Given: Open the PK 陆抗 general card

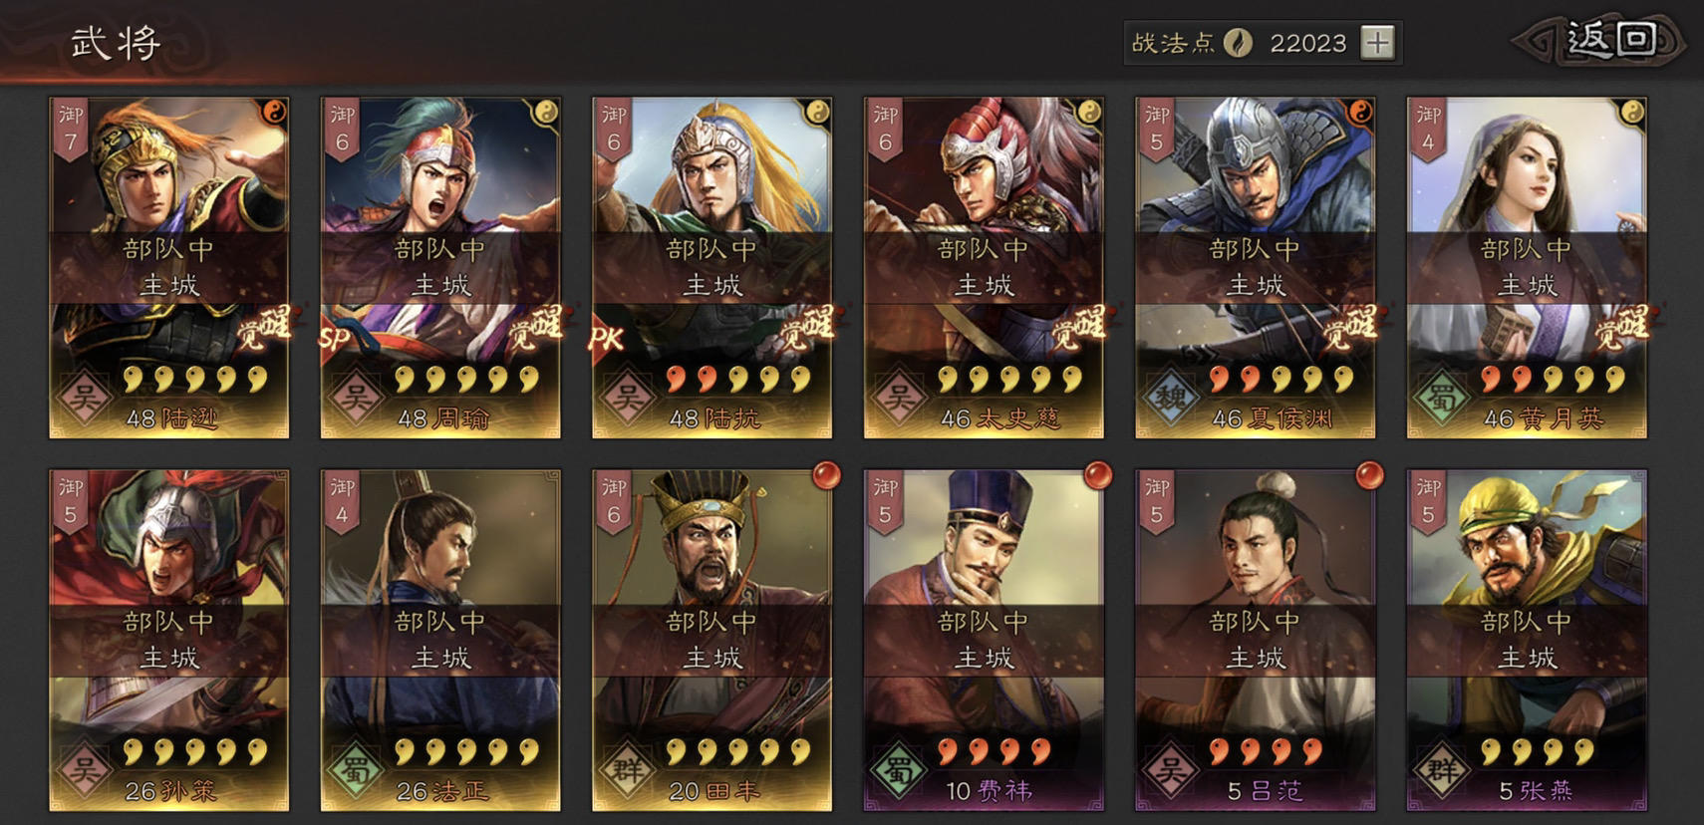Looking at the screenshot, I should tap(712, 267).
